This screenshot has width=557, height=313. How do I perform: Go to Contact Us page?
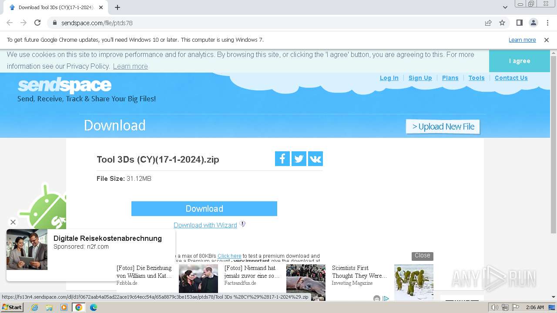tap(511, 78)
